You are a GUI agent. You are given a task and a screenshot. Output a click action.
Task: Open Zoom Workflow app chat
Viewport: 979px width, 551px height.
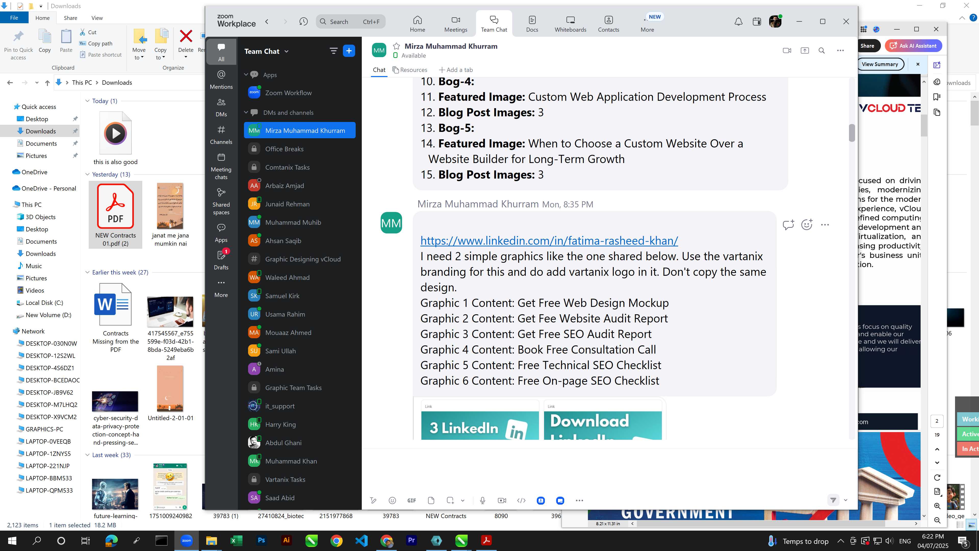300,93
